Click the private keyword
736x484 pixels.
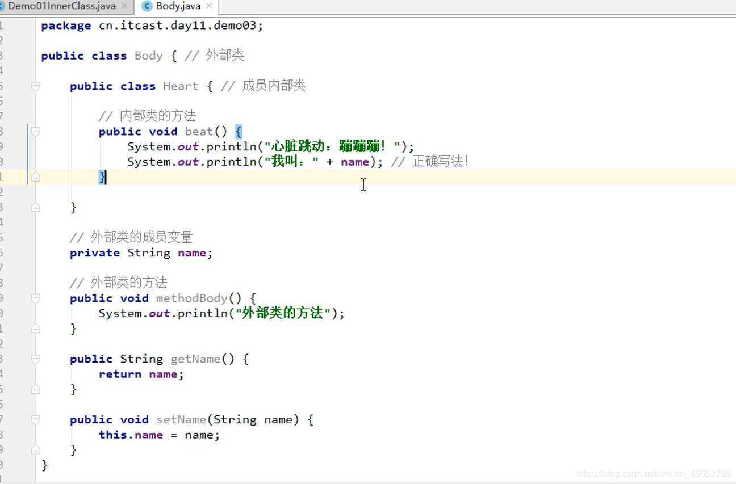95,253
